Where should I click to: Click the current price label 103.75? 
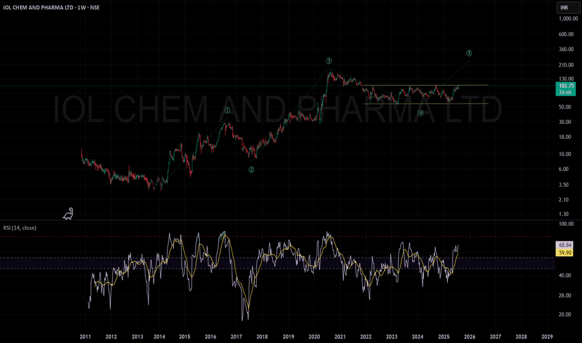pos(566,85)
